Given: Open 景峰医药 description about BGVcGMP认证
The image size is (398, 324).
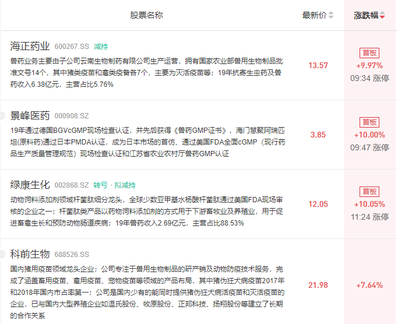Looking at the screenshot, I should click(148, 142).
